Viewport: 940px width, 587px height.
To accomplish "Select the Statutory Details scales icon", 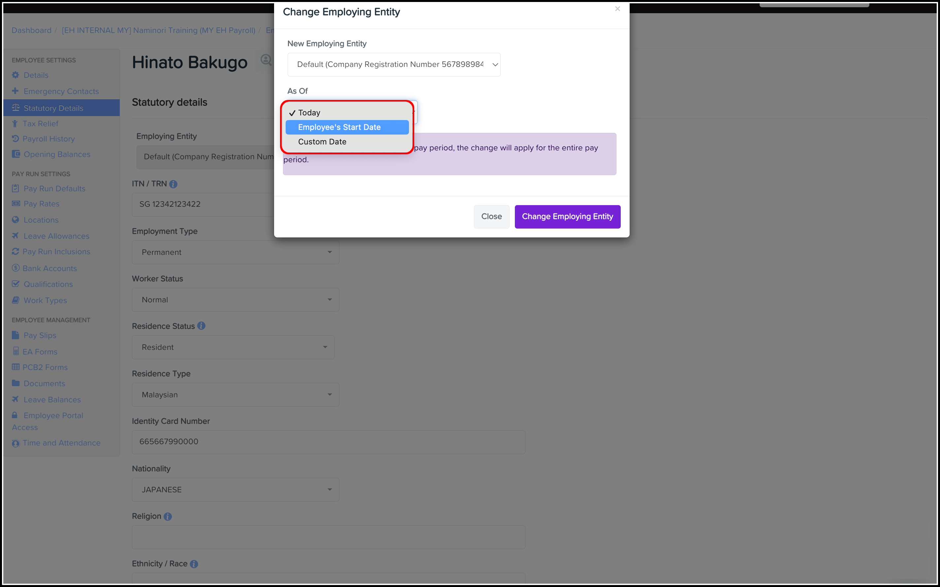I will 16,108.
